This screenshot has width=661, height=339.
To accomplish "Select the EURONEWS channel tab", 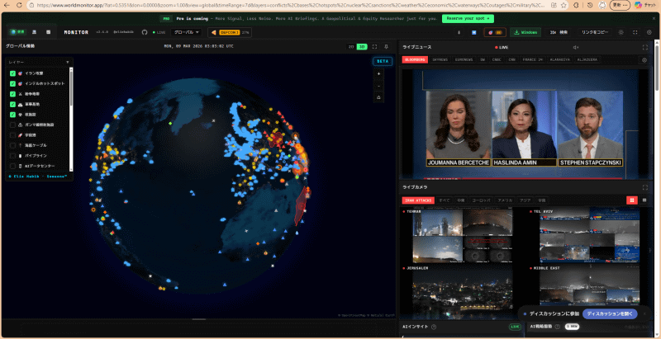I will [x=464, y=60].
